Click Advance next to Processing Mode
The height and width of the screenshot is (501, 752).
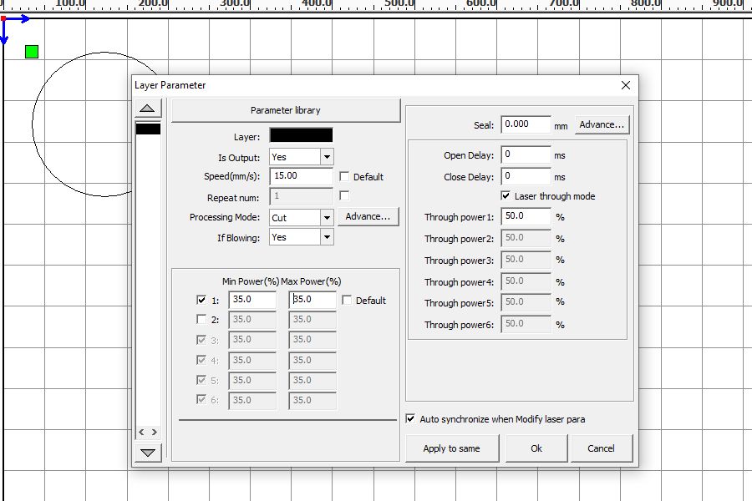click(368, 216)
